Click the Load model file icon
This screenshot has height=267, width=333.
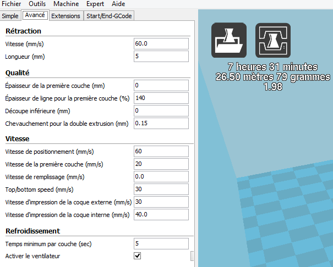[229, 40]
